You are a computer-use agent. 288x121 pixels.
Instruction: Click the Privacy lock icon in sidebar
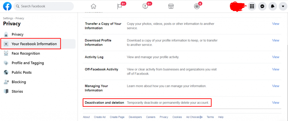coord(6,34)
